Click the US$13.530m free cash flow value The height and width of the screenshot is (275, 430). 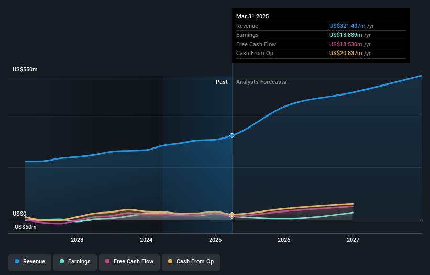click(346, 44)
